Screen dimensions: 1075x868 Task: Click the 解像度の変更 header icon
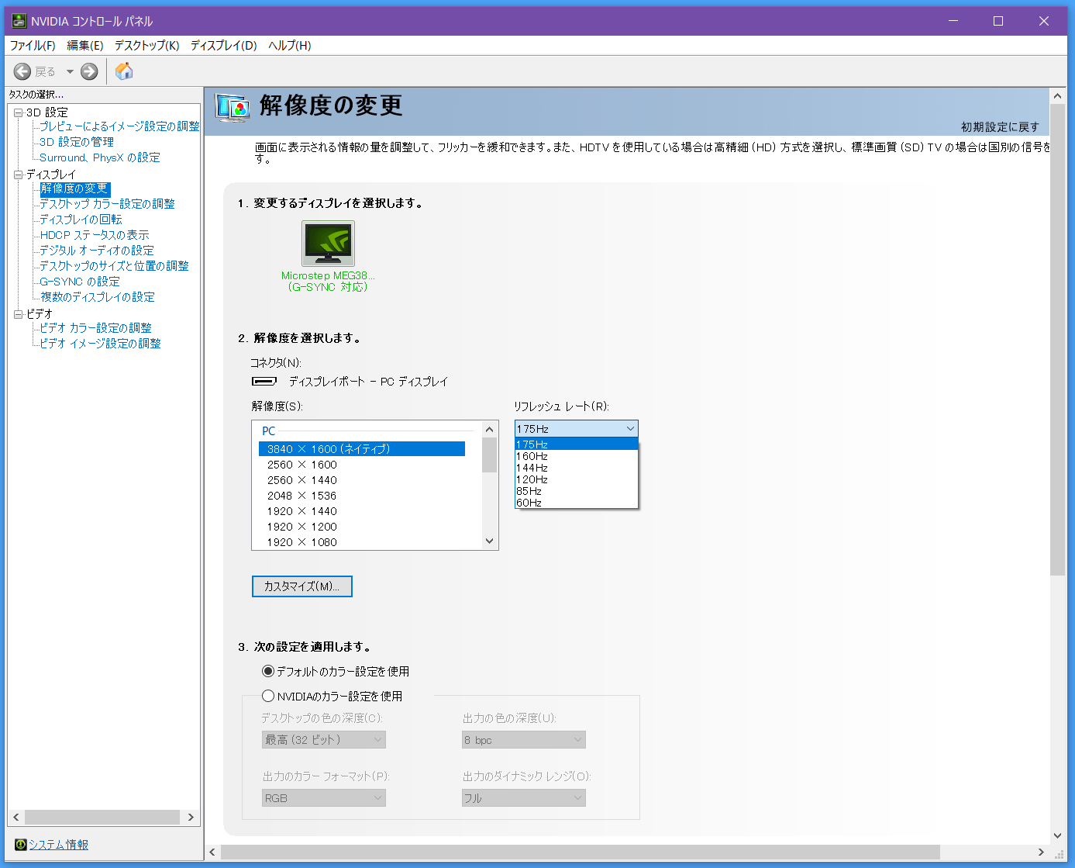tap(233, 107)
